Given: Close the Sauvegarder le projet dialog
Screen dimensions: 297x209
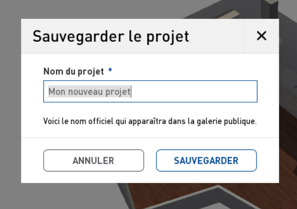Looking at the screenshot, I should click(x=262, y=36).
